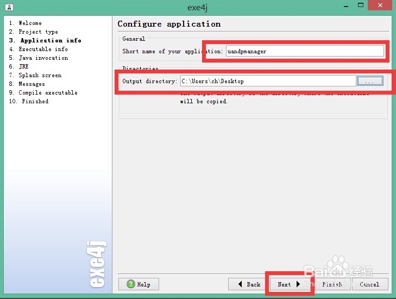The width and height of the screenshot is (396, 299).
Task: Minimize the exe4j window
Action: pos(346,5)
